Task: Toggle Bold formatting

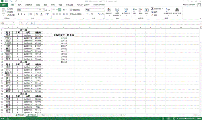Action: click(x=18, y=14)
